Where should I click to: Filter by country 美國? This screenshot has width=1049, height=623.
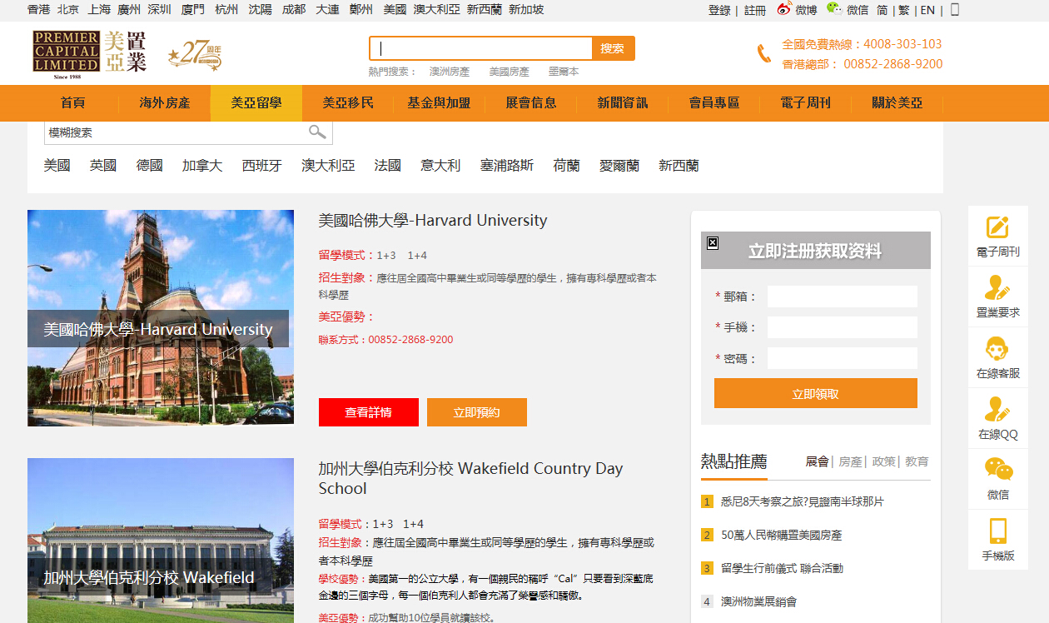(57, 166)
